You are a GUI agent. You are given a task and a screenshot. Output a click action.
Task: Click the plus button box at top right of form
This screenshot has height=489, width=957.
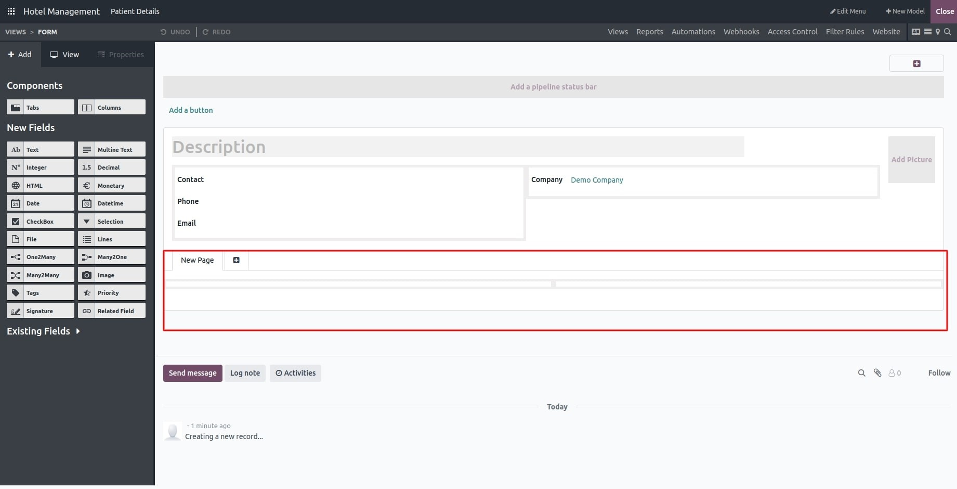click(x=916, y=63)
